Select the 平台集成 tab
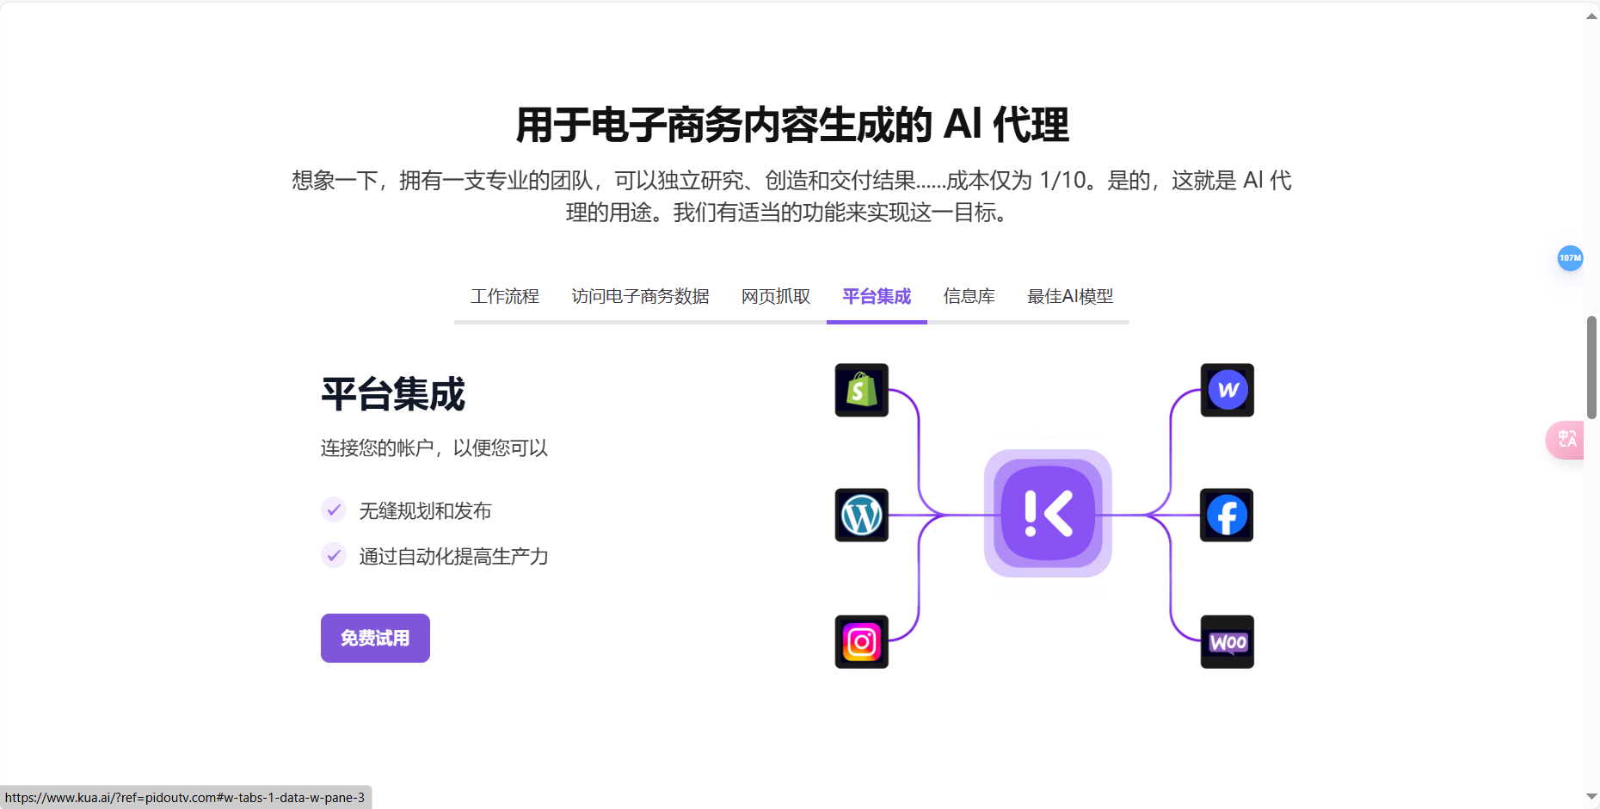The image size is (1600, 809). pyautogui.click(x=877, y=297)
